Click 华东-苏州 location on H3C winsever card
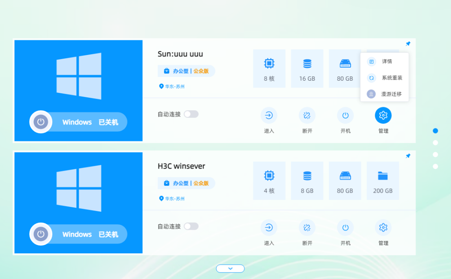The width and height of the screenshot is (451, 279). 172,198
